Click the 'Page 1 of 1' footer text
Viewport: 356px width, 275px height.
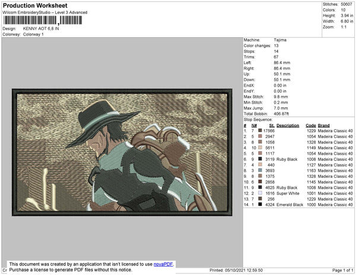pos(342,270)
